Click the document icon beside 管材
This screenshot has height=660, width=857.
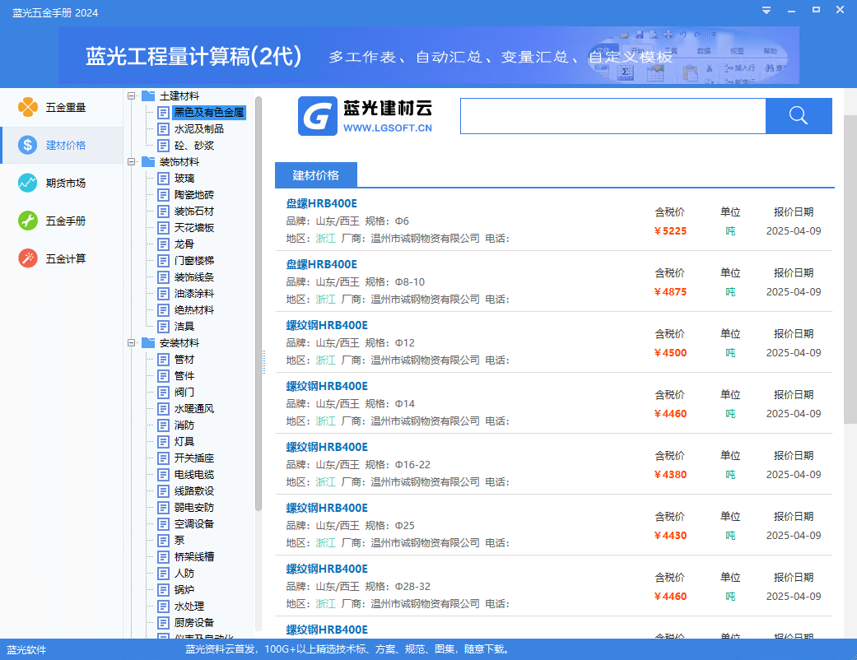[163, 360]
